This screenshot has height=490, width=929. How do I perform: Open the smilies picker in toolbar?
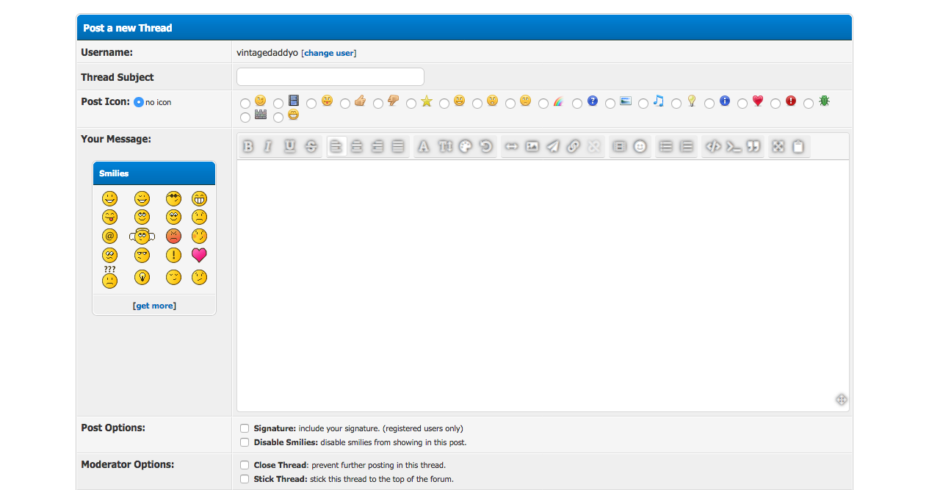pos(640,146)
